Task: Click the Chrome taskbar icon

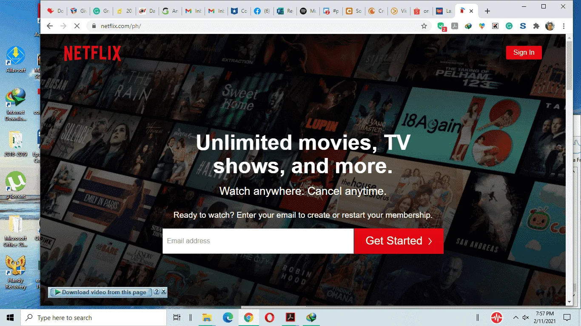Action: tap(248, 318)
